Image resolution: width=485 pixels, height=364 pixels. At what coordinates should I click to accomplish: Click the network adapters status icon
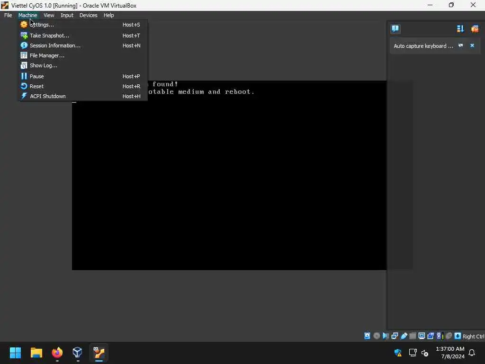[395, 336]
